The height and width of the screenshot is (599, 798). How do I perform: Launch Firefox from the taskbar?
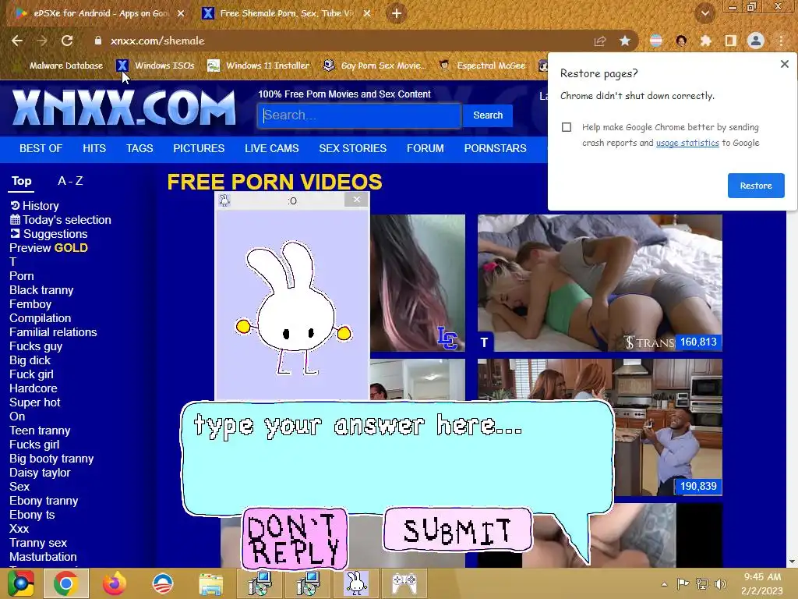(x=115, y=583)
